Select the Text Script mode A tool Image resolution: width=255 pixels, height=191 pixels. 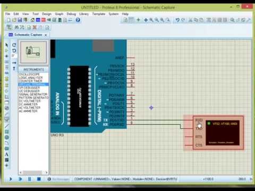(6, 154)
